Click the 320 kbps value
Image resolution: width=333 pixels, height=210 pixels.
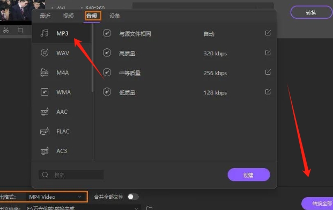point(215,53)
